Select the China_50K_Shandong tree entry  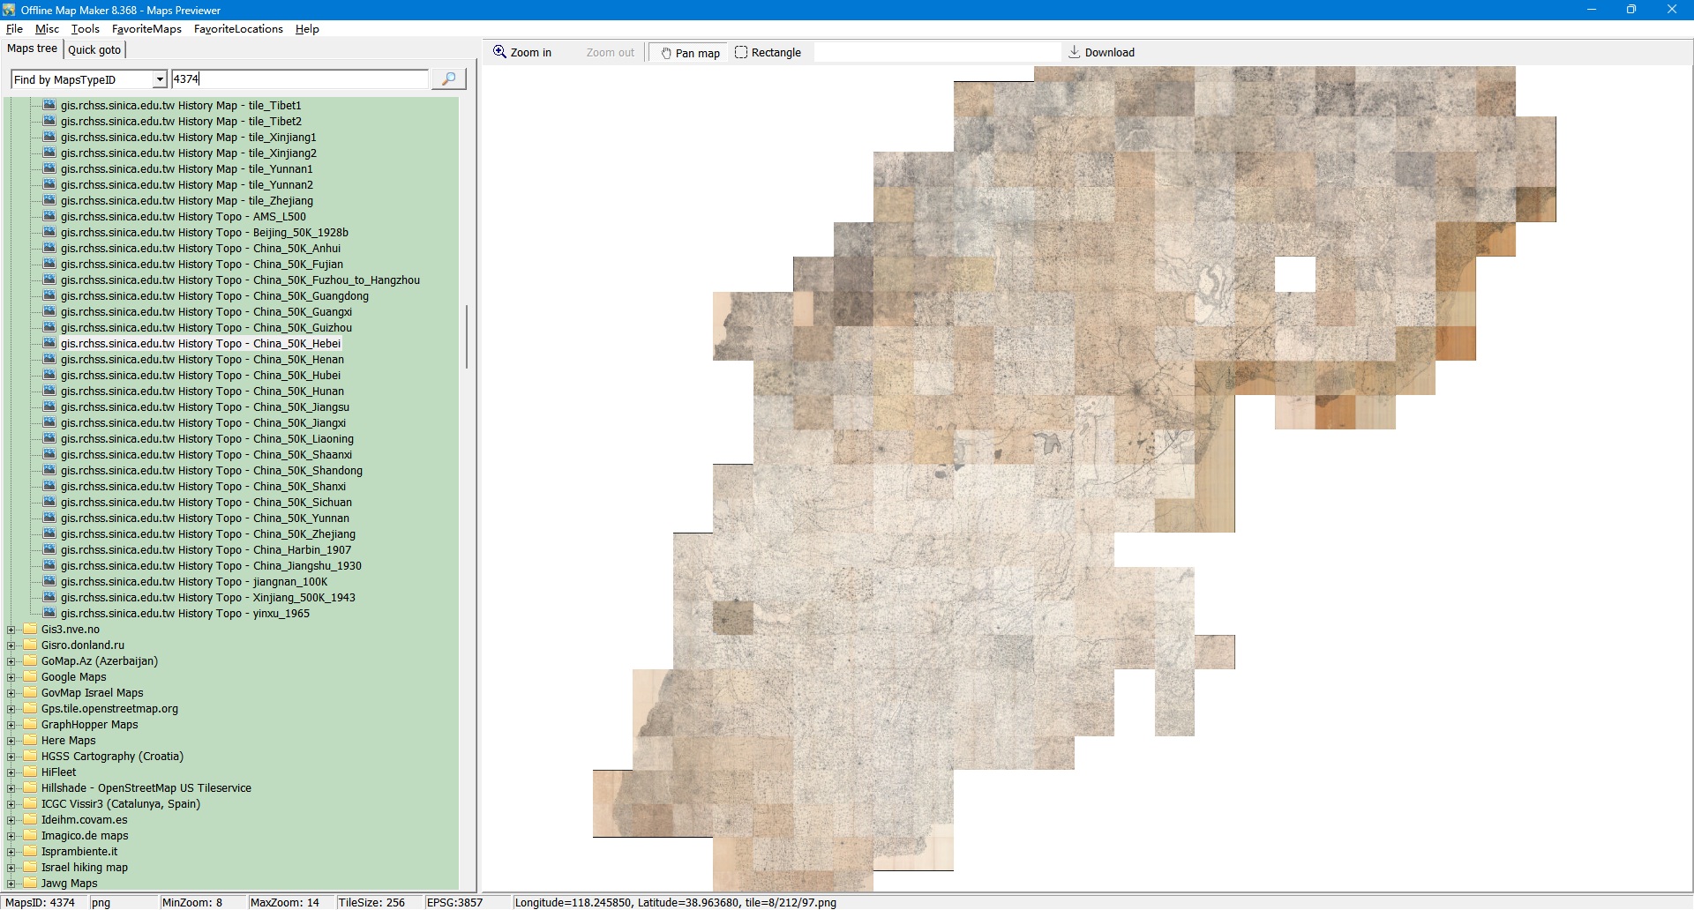(x=211, y=471)
